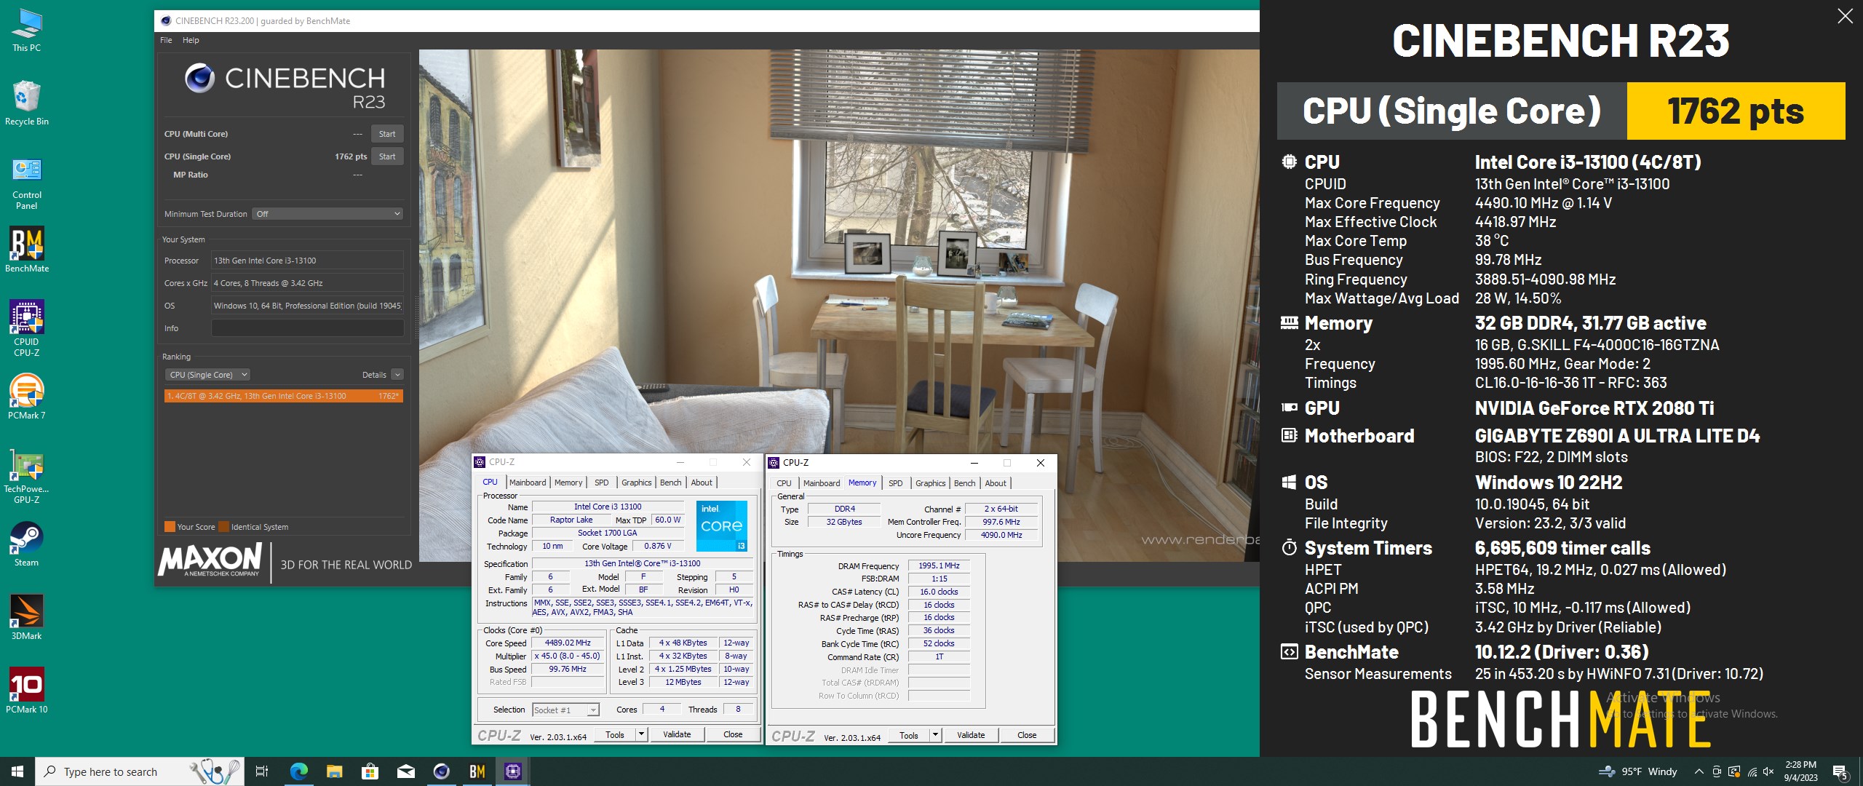The height and width of the screenshot is (786, 1863).
Task: Click the Info input field in Cinebench
Action: tap(307, 328)
